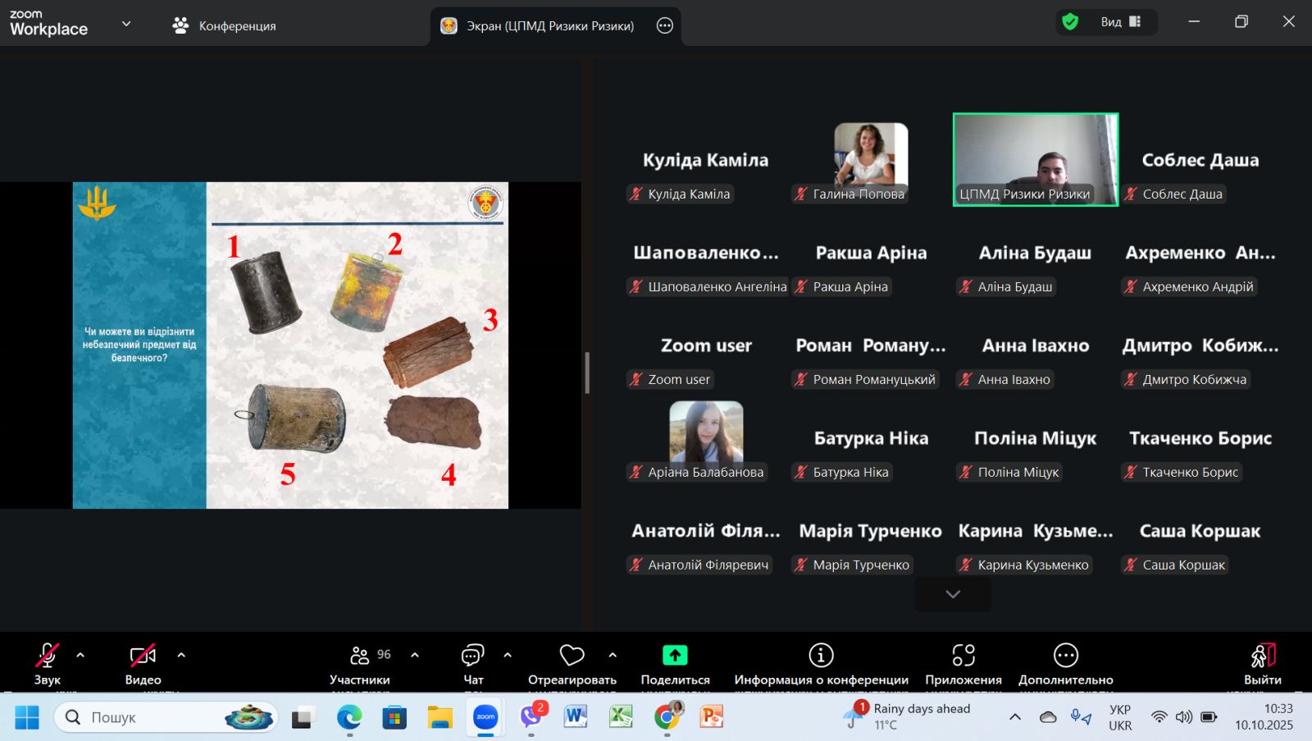This screenshot has width=1312, height=741.
Task: Open the Дополнительно more options icon
Action: (1065, 655)
